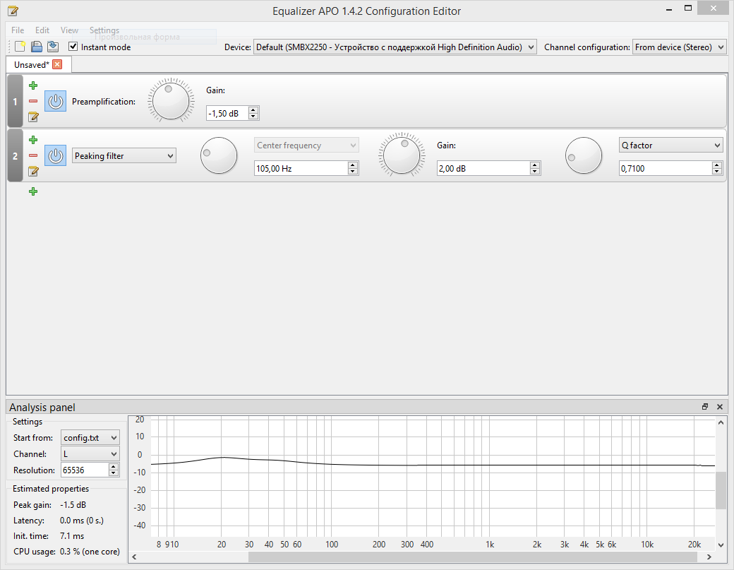Open the Edit menu
Viewport: 734px width, 570px height.
(42, 30)
